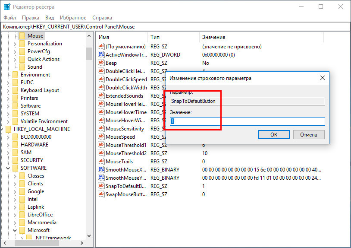This screenshot has height=248, width=351.
Task: Click the Параметр field showing SnapToDefaultButton
Action: (x=248, y=101)
